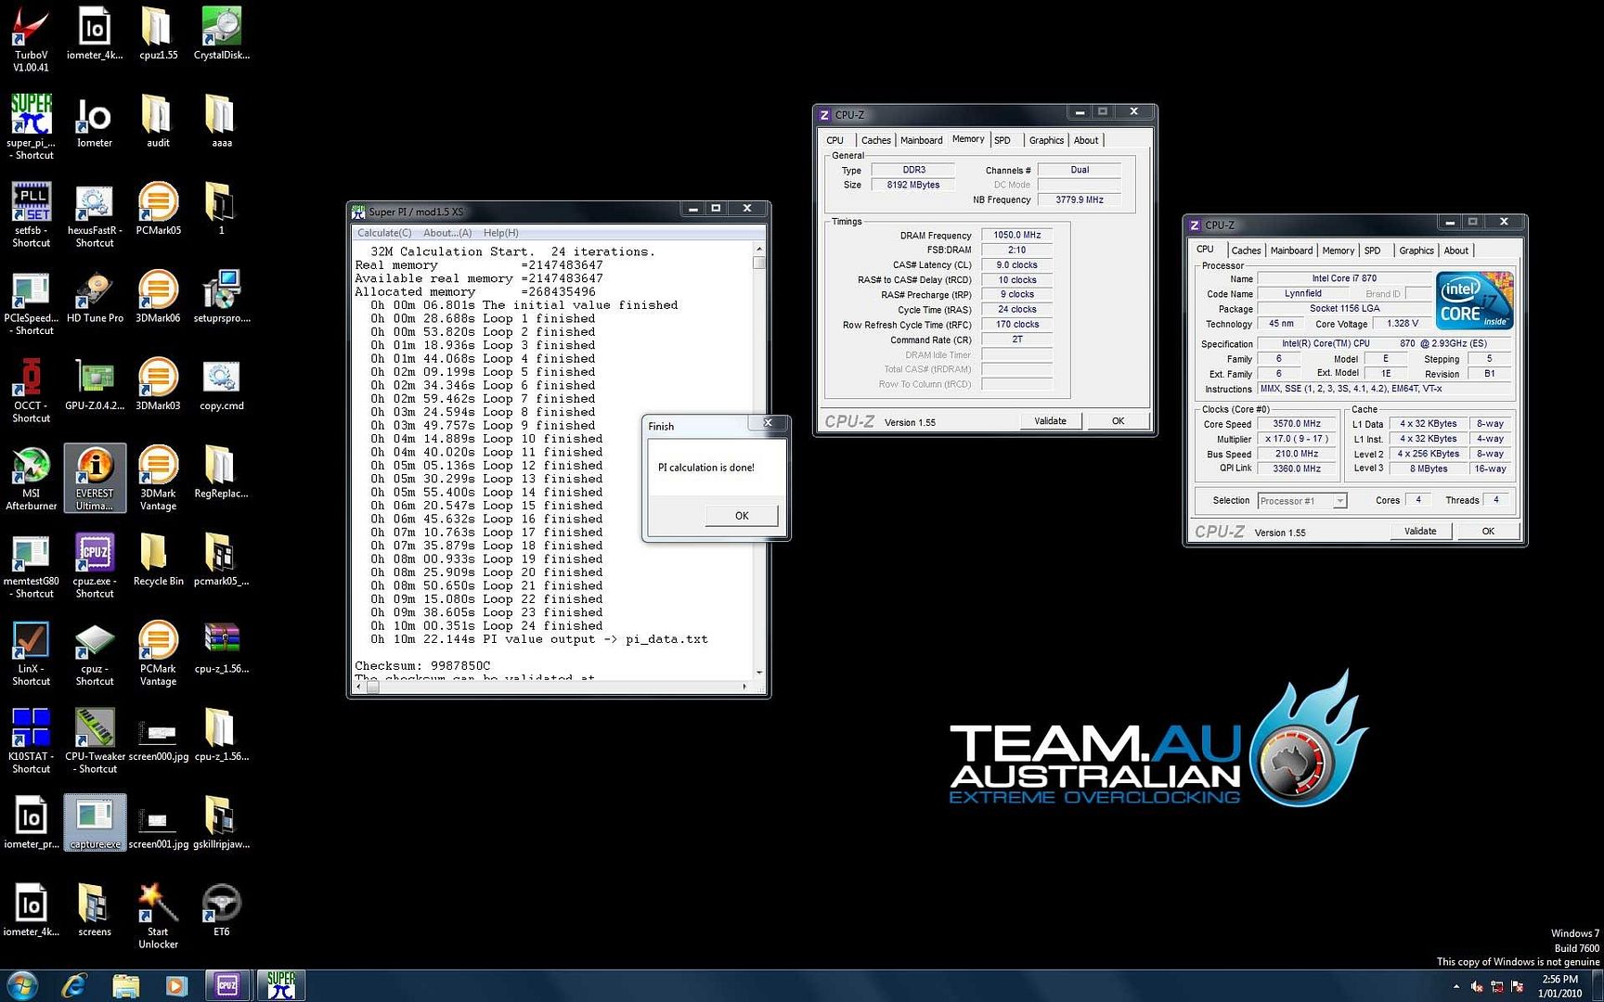Open the Calculate(C) menu in Super PI
The height and width of the screenshot is (1002, 1604).
(x=384, y=233)
